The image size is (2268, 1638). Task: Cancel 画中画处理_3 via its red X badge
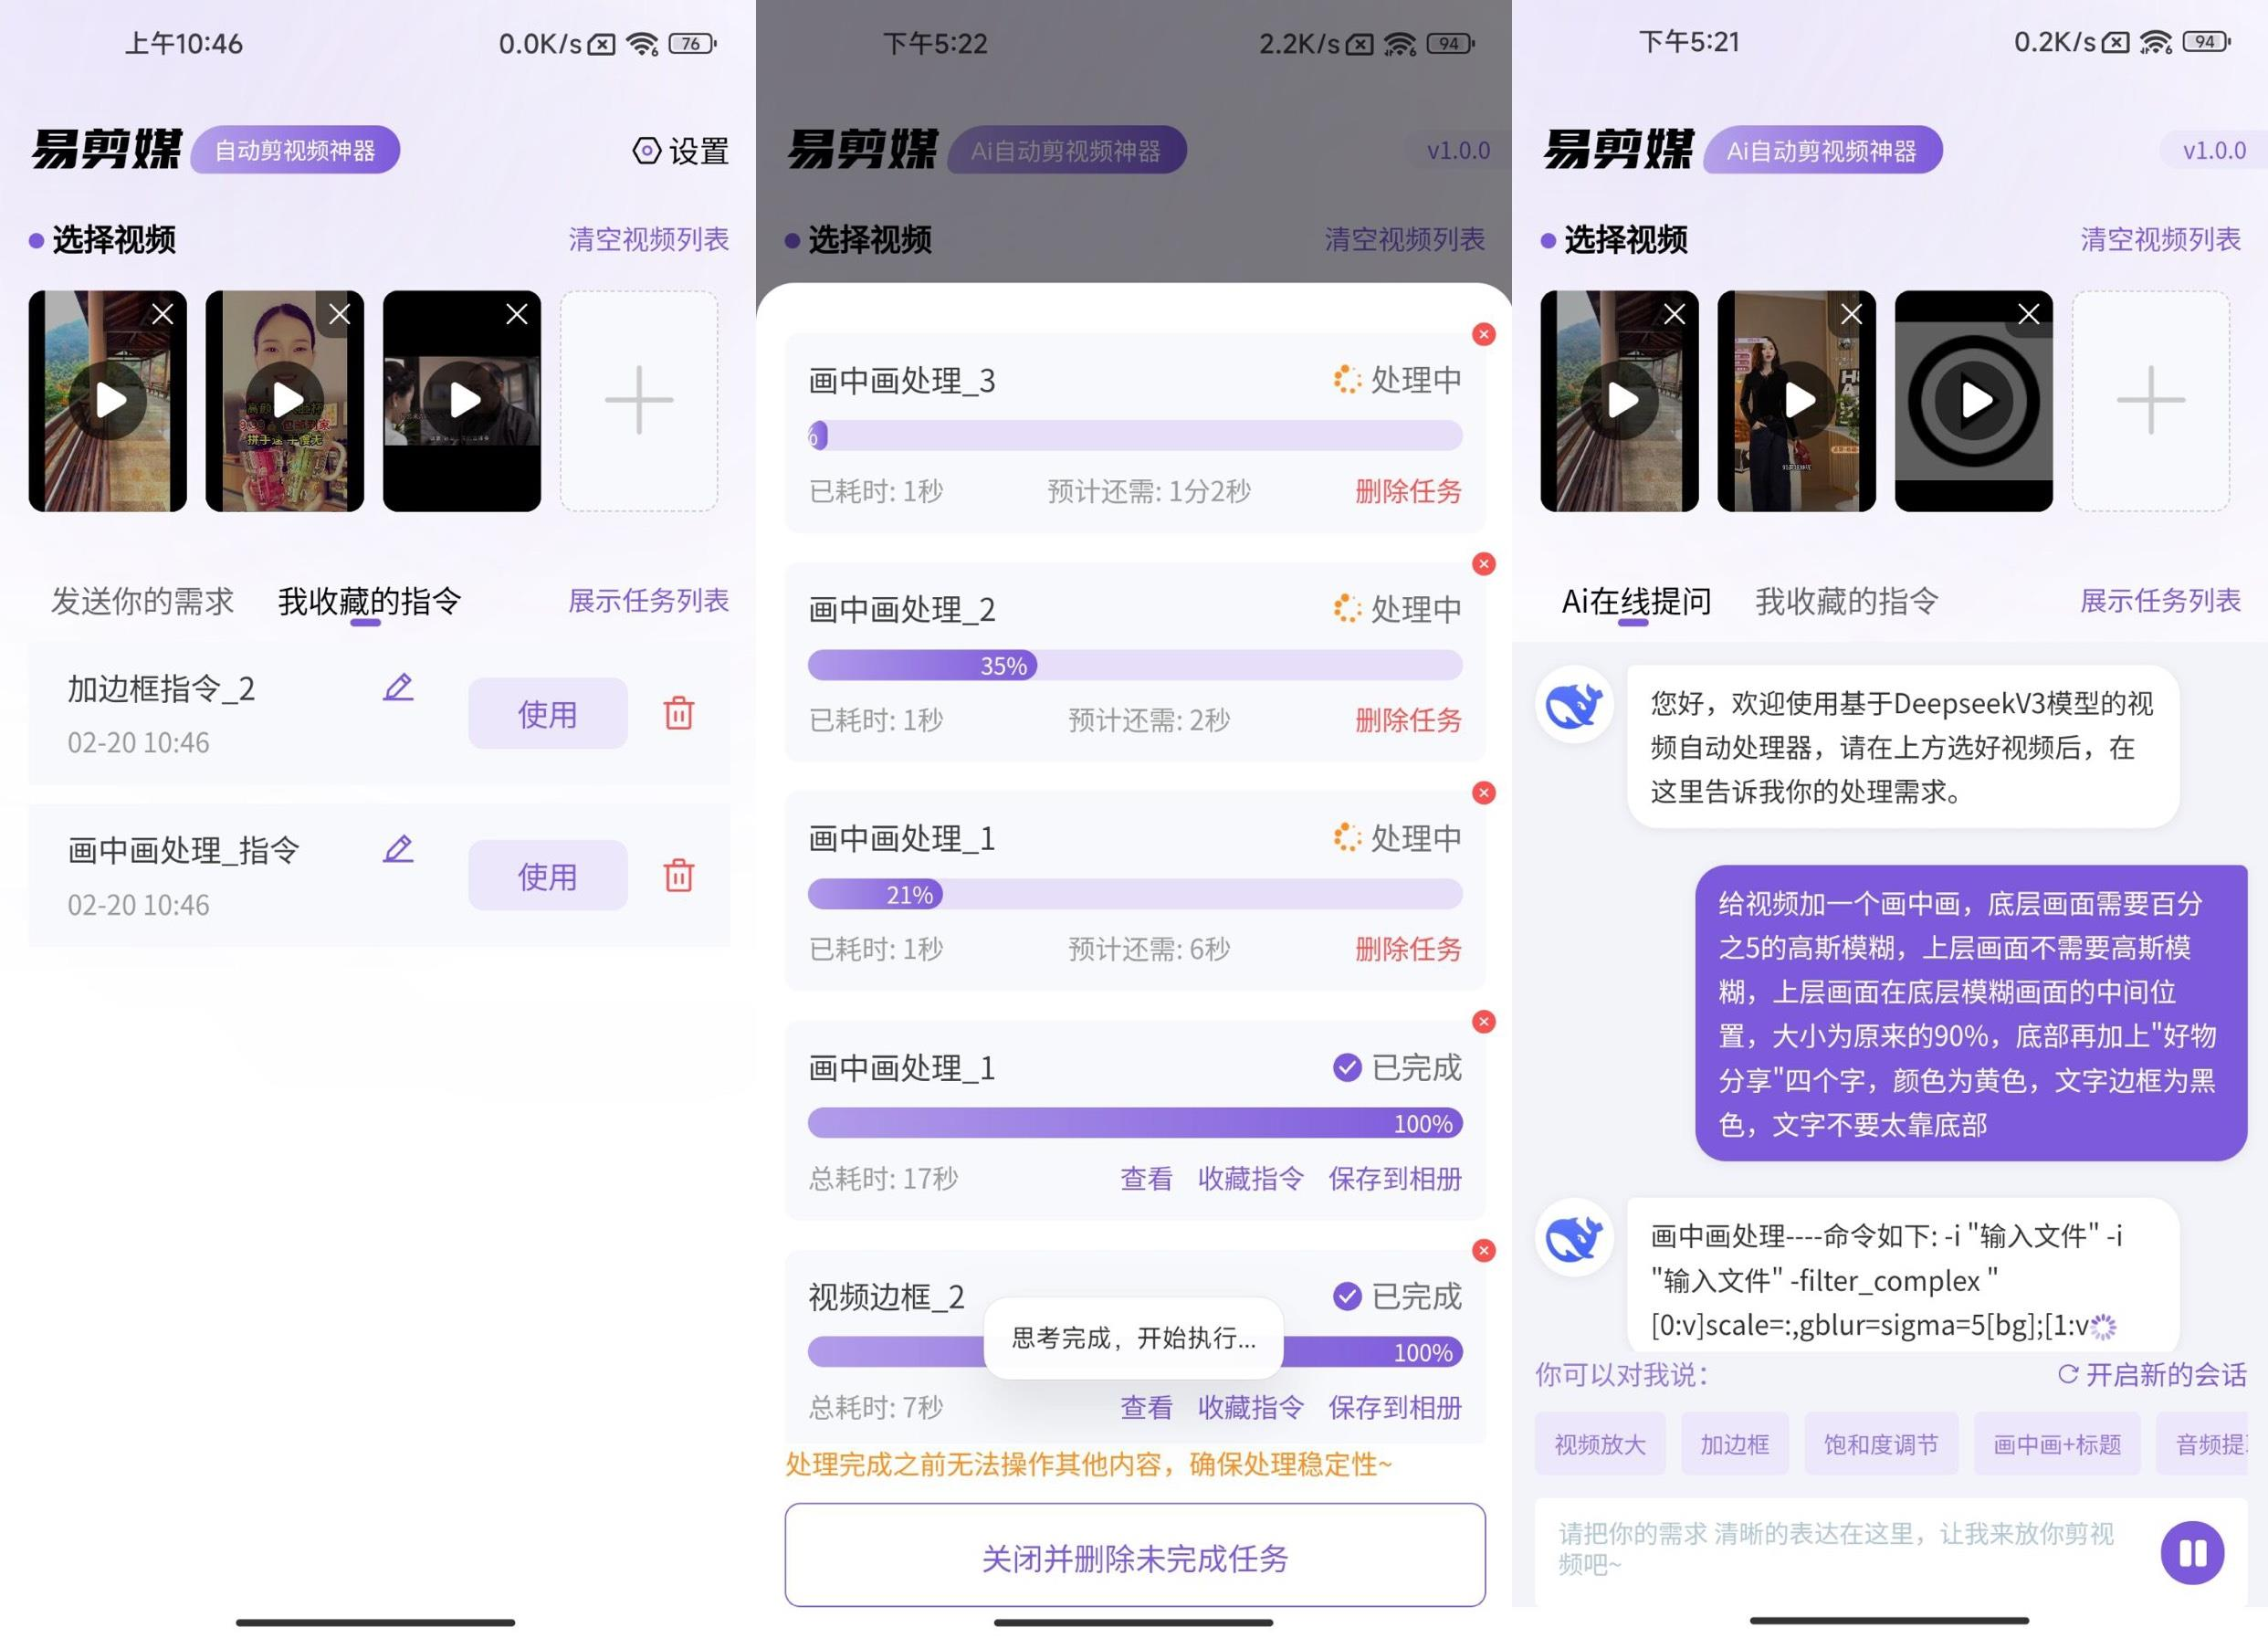click(1483, 334)
